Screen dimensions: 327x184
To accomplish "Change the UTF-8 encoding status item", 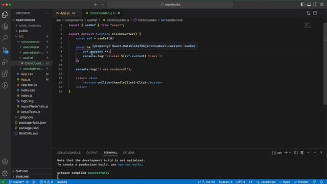I will tap(241, 182).
